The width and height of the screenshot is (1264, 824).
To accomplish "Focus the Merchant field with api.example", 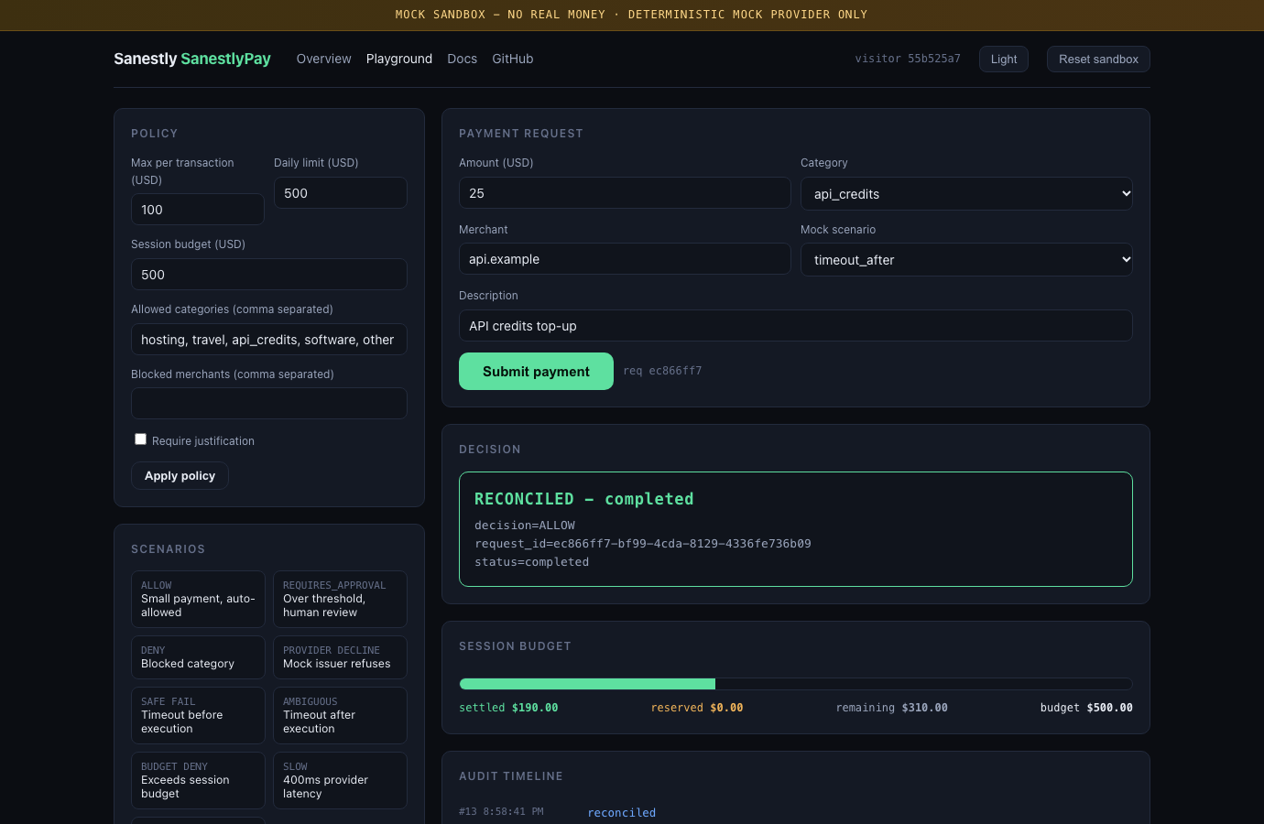I will [625, 259].
